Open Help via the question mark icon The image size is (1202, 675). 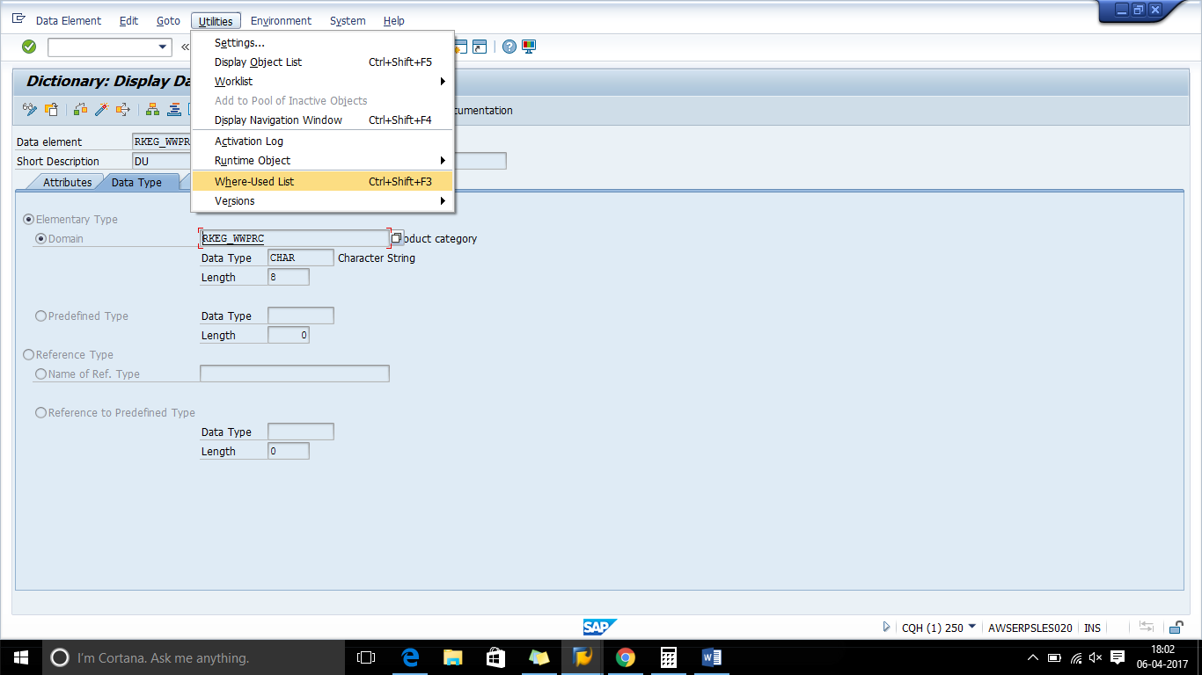tap(509, 47)
